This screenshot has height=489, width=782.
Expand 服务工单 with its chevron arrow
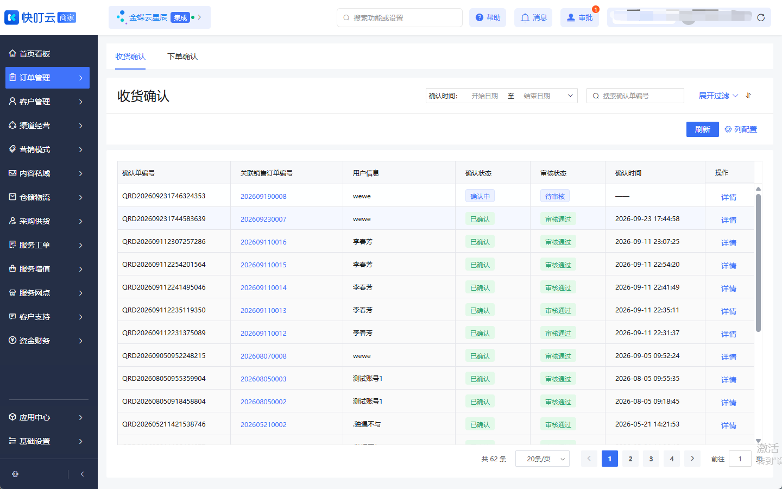(81, 245)
